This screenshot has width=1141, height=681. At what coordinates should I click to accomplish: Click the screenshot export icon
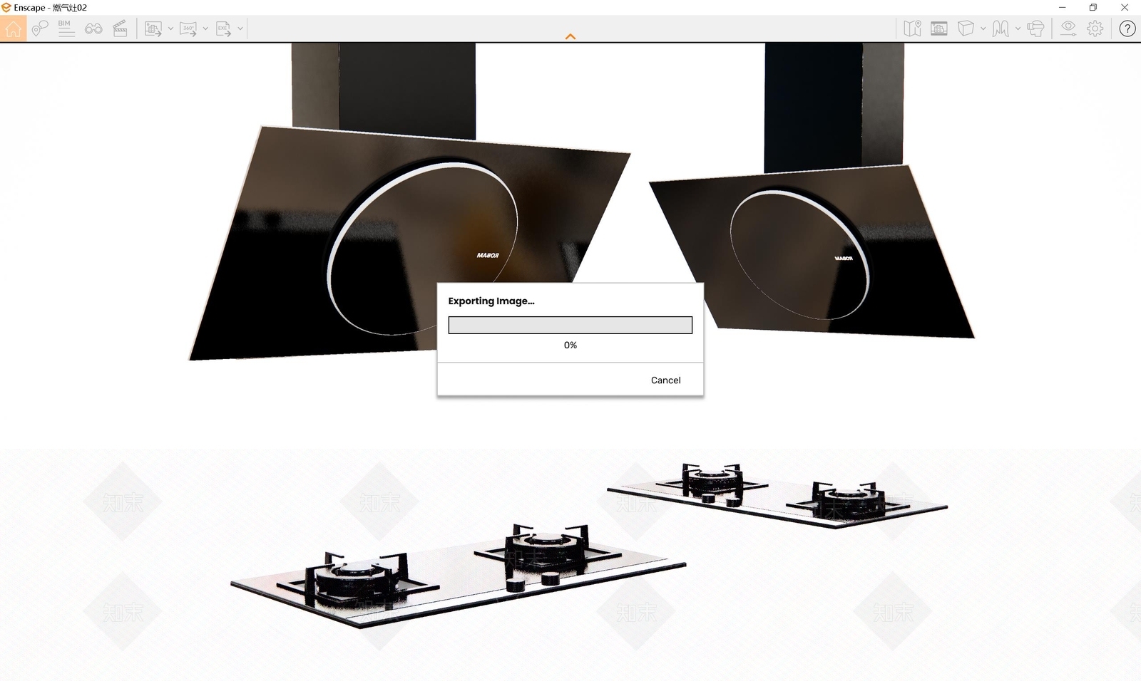click(x=153, y=28)
